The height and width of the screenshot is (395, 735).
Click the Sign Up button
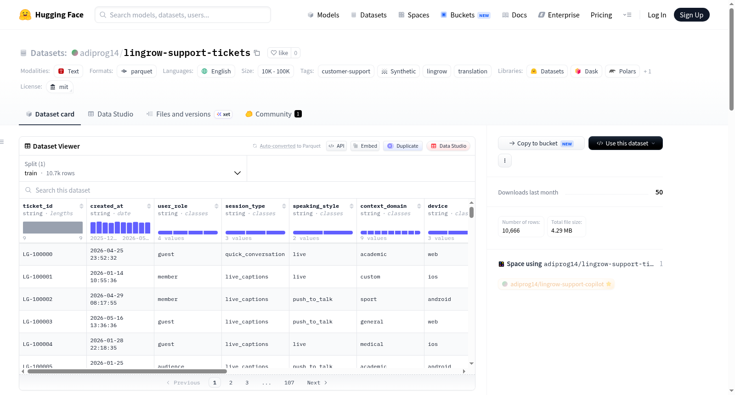click(x=691, y=15)
